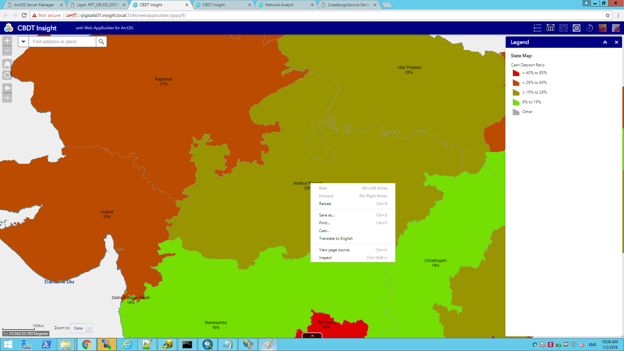Click the Telangana 49% map label
The width and height of the screenshot is (624, 351).
click(326, 324)
